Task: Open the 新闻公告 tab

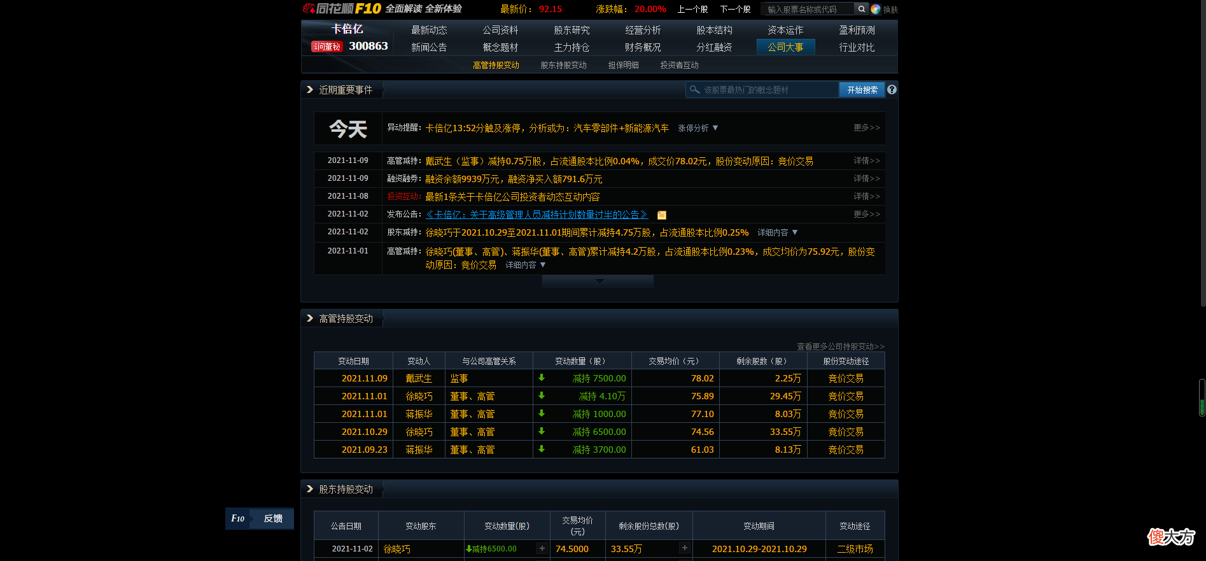Action: [x=429, y=47]
